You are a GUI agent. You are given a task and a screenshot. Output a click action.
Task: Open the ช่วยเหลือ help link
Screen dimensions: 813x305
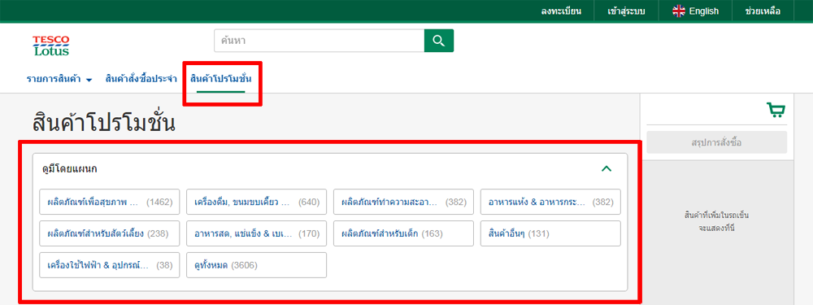pyautogui.click(x=763, y=11)
